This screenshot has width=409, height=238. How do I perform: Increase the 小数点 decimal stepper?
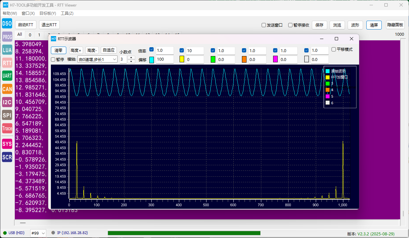(131, 58)
